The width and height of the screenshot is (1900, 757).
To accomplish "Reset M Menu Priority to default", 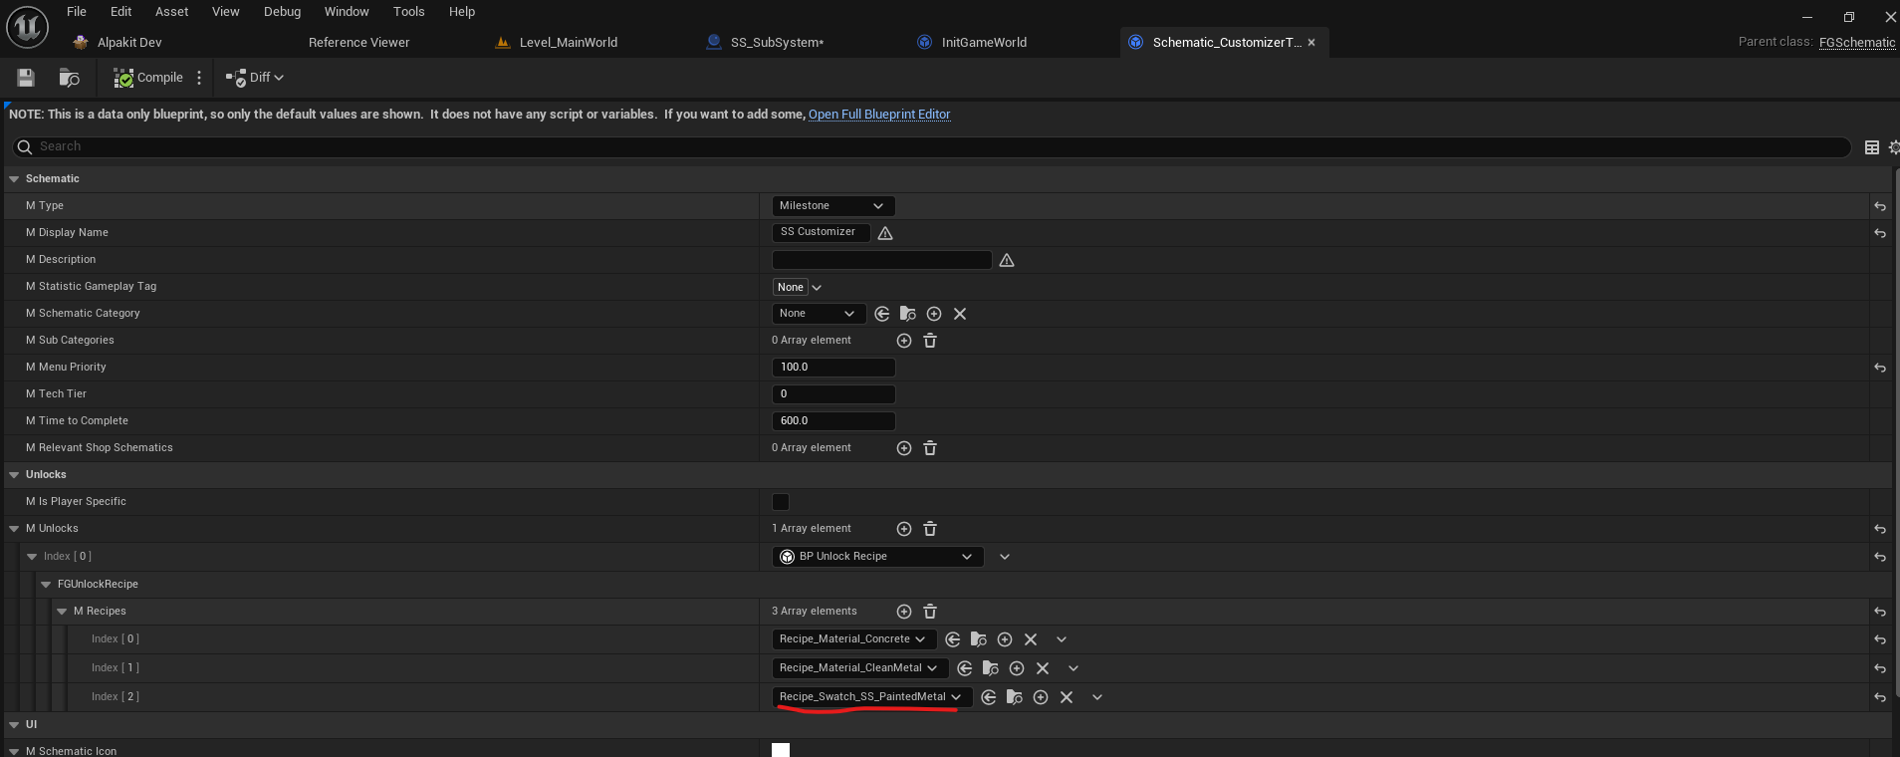I will 1880,368.
